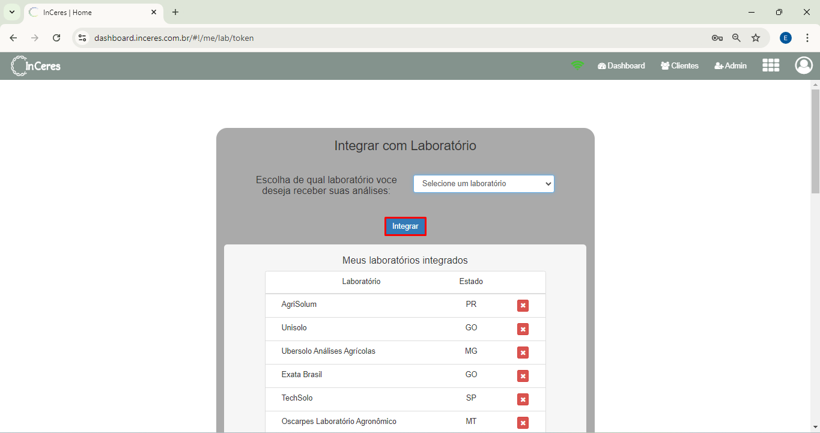Open the Selecione um laboratório dropdown

(x=484, y=184)
